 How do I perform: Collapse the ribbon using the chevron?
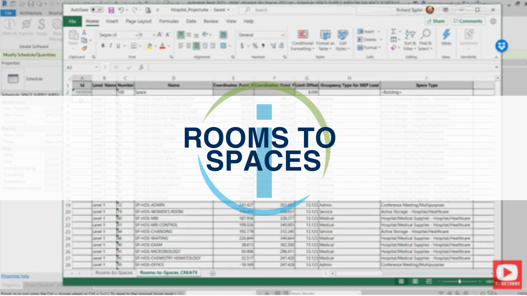496,57
